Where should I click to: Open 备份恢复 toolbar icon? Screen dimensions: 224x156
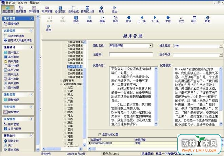click(x=60, y=9)
